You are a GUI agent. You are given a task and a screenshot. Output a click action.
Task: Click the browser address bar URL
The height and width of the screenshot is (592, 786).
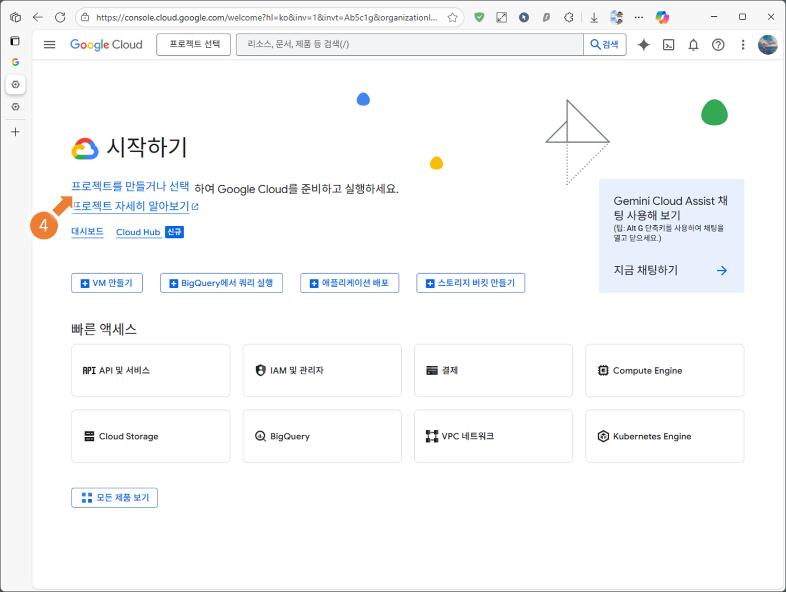tap(266, 17)
